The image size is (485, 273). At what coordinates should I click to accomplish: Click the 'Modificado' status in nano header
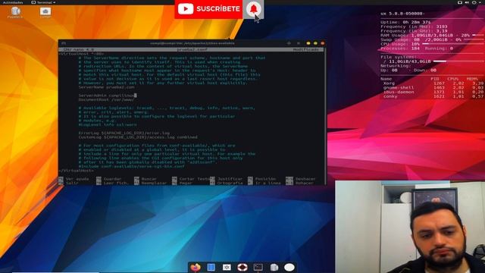tap(305, 49)
